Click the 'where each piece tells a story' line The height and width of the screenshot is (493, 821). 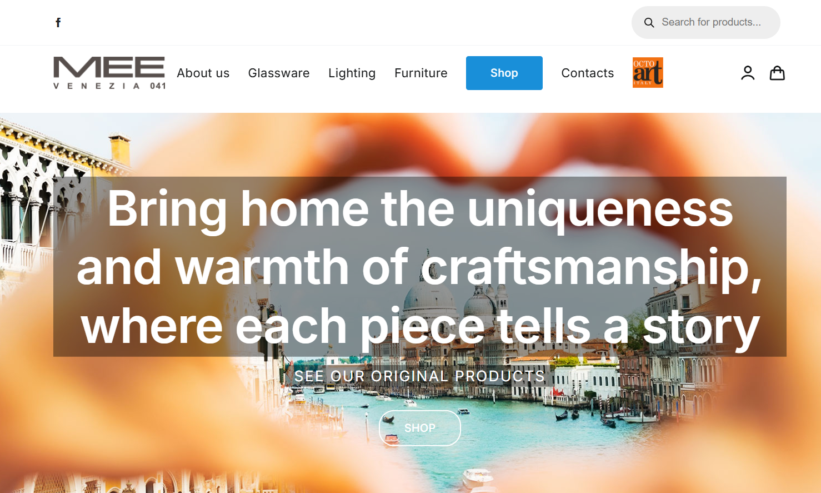[420, 326]
